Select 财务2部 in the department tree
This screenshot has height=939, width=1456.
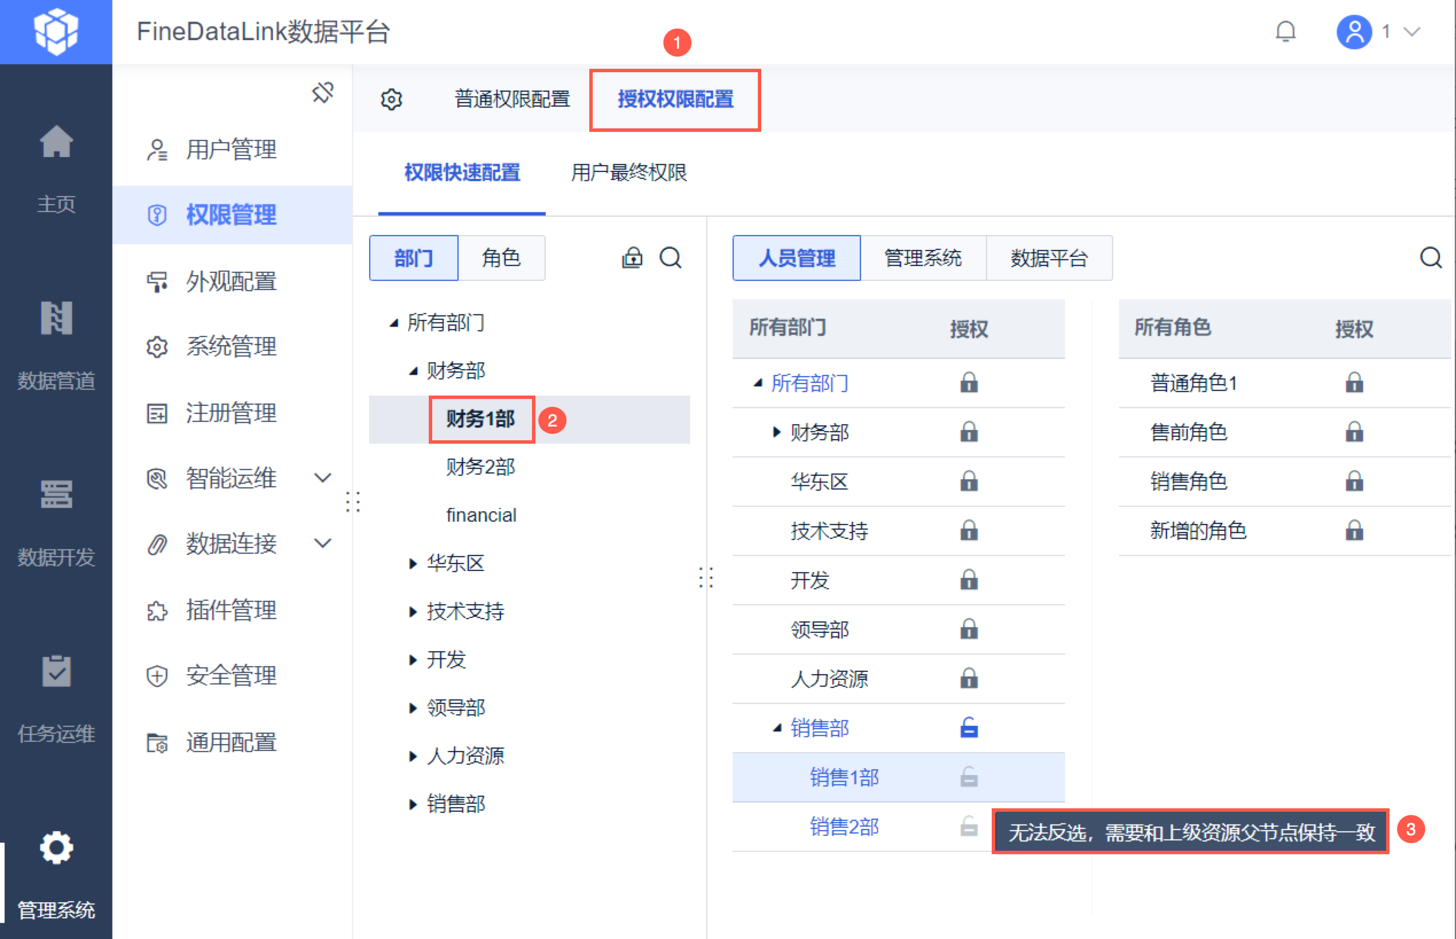point(480,467)
